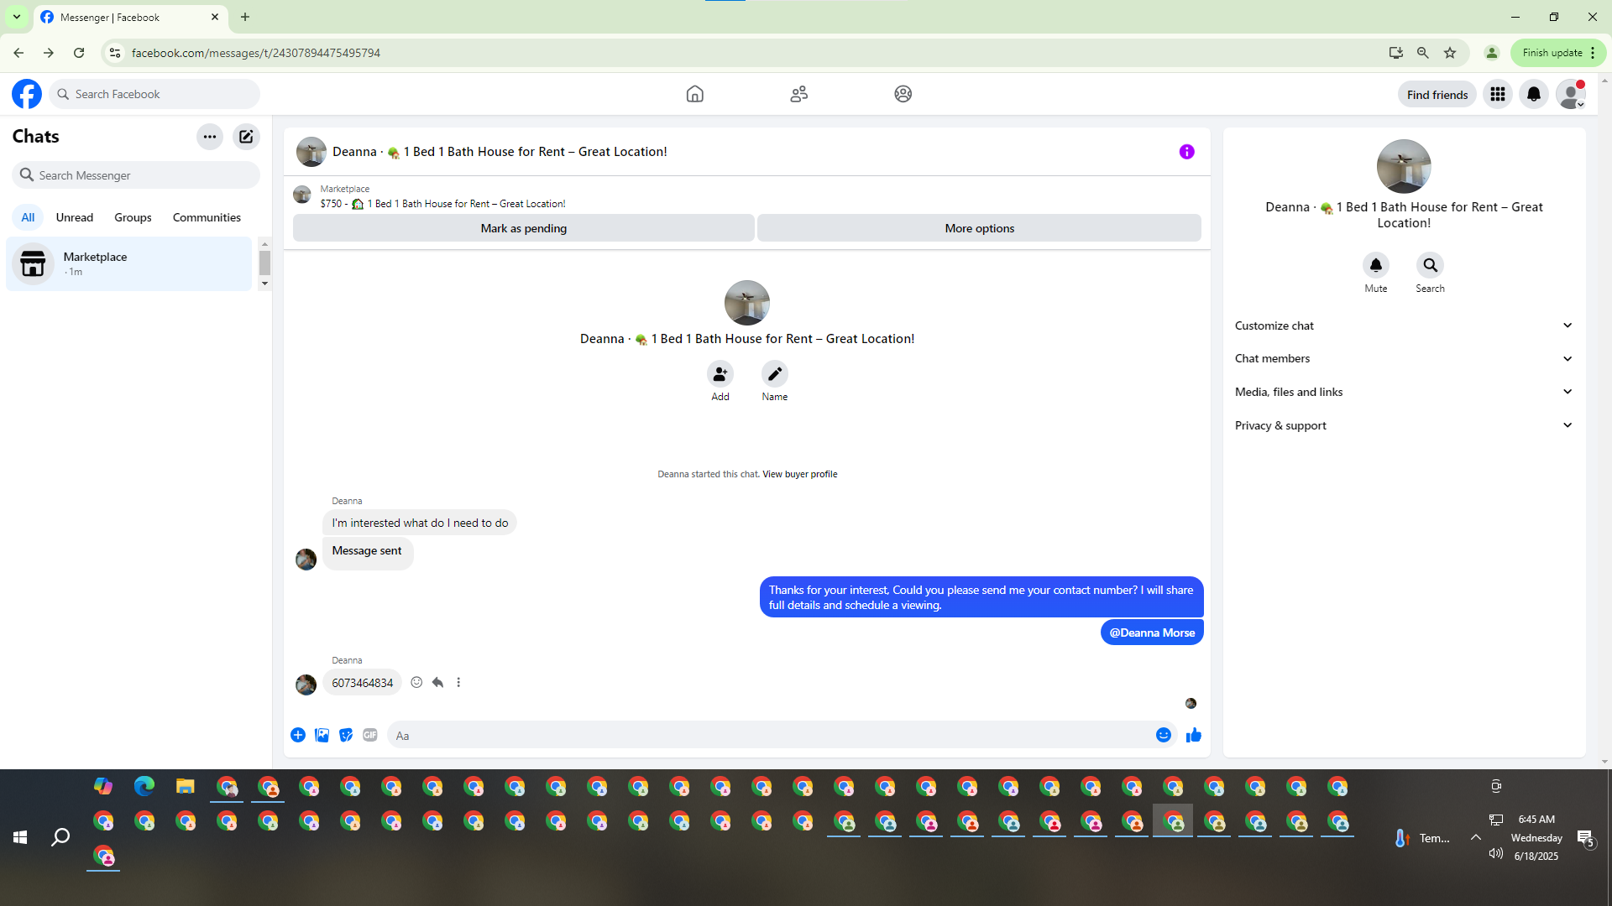Open the Friends icon in top navigation
Viewport: 1612px width, 906px height.
point(799,94)
